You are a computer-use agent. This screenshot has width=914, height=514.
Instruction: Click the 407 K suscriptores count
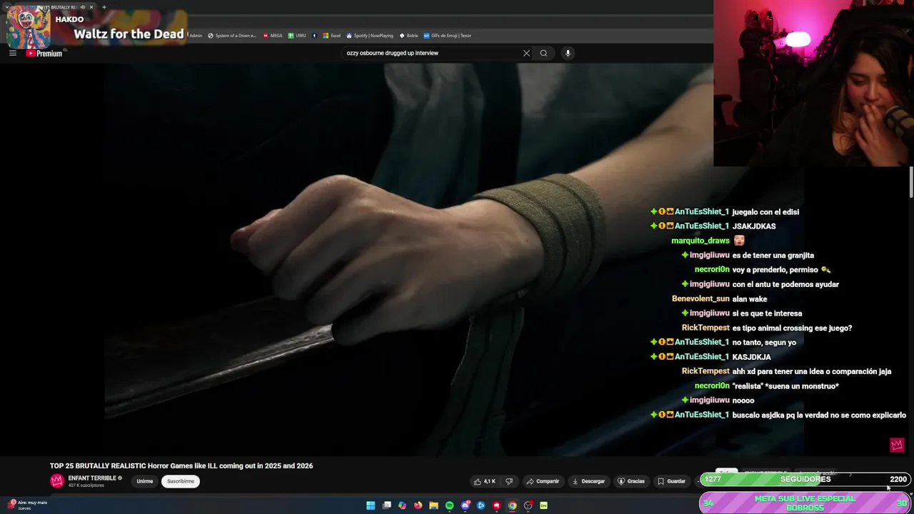pos(86,485)
